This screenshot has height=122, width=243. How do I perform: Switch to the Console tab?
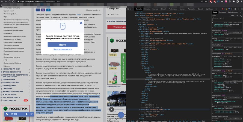click(147, 9)
